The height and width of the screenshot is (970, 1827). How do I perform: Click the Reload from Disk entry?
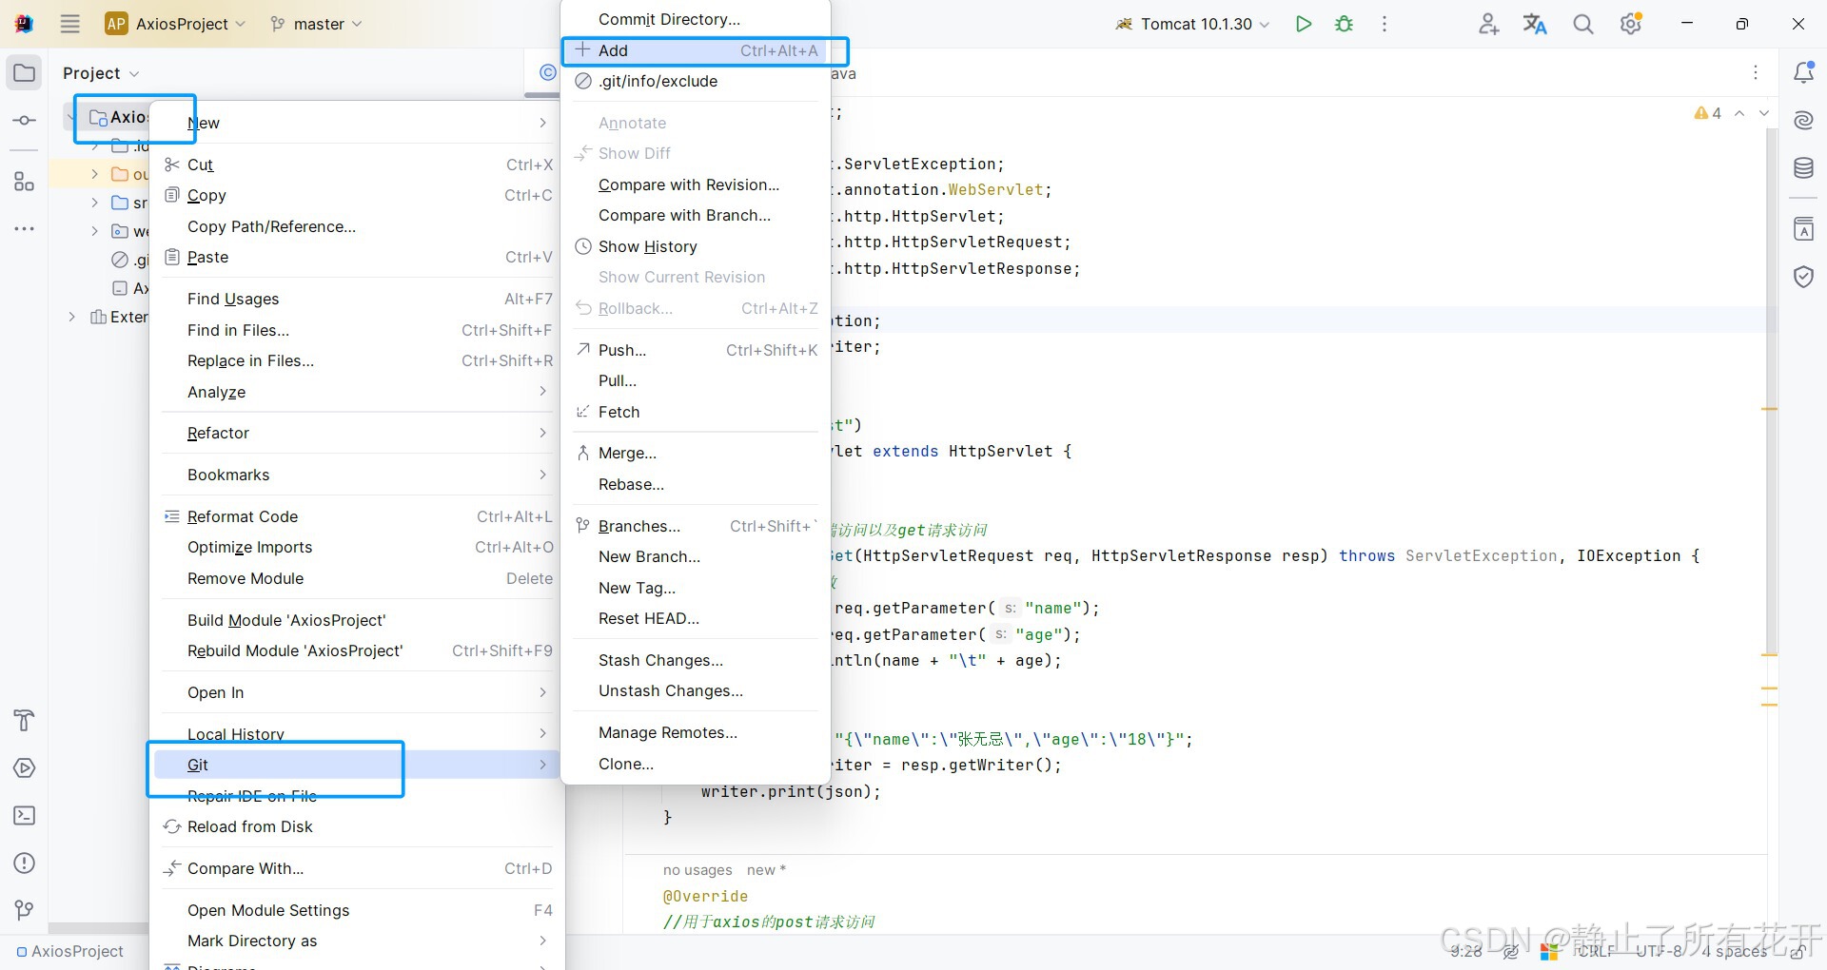357,826
